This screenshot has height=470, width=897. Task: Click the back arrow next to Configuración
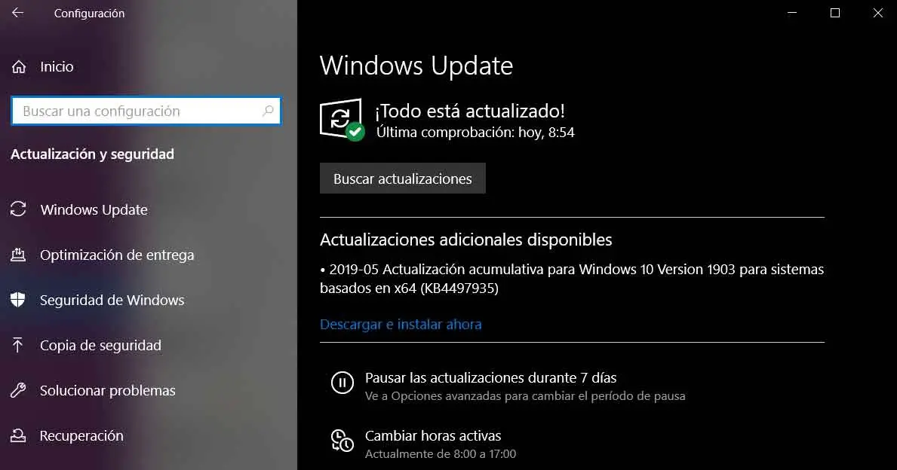point(18,13)
